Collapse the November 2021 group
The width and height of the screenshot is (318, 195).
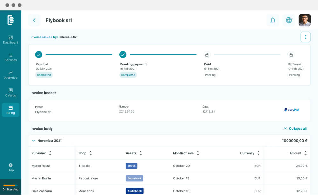pyautogui.click(x=33, y=140)
